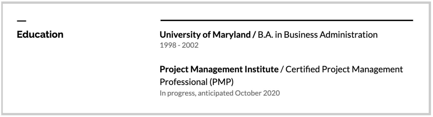Click the bold Project Management Institute text
The image size is (433, 117).
click(219, 69)
